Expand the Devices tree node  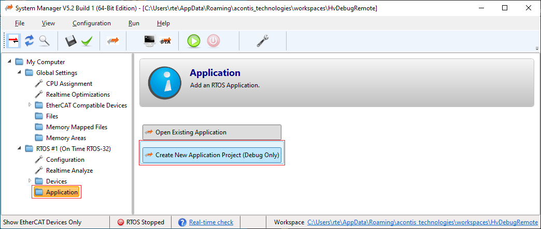pos(30,181)
